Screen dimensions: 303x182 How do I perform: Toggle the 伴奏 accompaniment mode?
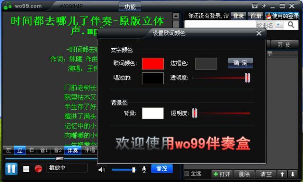coord(72,150)
